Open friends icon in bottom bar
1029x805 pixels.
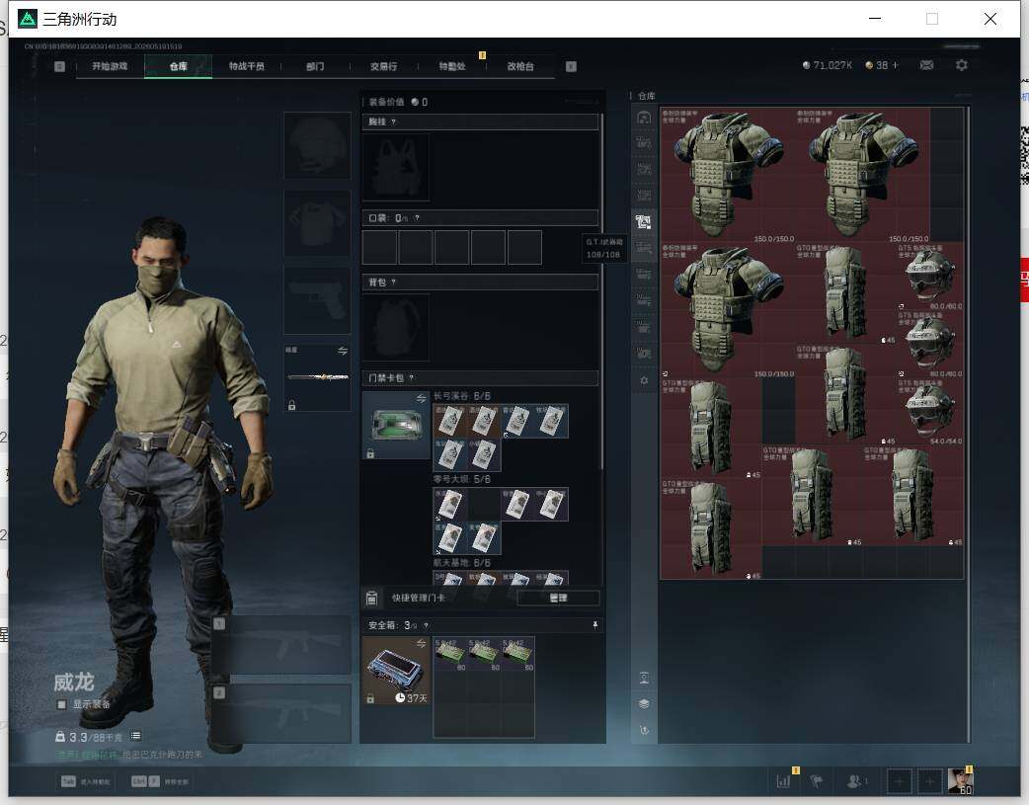[854, 780]
